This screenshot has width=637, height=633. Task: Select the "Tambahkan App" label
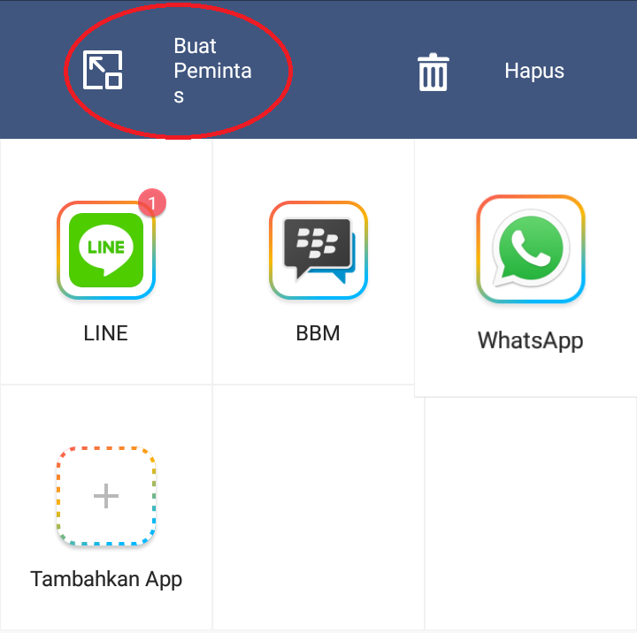[x=106, y=579]
